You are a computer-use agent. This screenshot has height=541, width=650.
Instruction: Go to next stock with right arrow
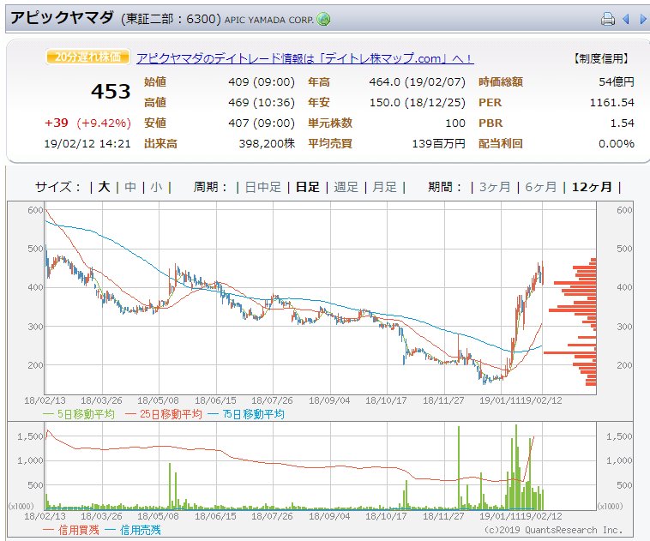pyautogui.click(x=643, y=19)
